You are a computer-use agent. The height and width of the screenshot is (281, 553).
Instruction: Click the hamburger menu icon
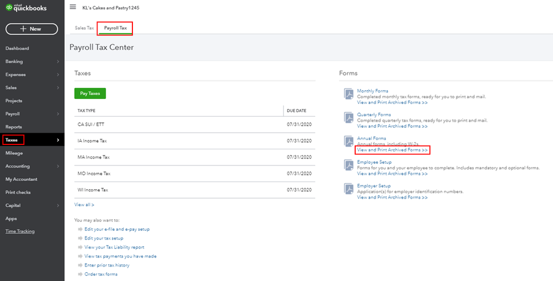[73, 7]
